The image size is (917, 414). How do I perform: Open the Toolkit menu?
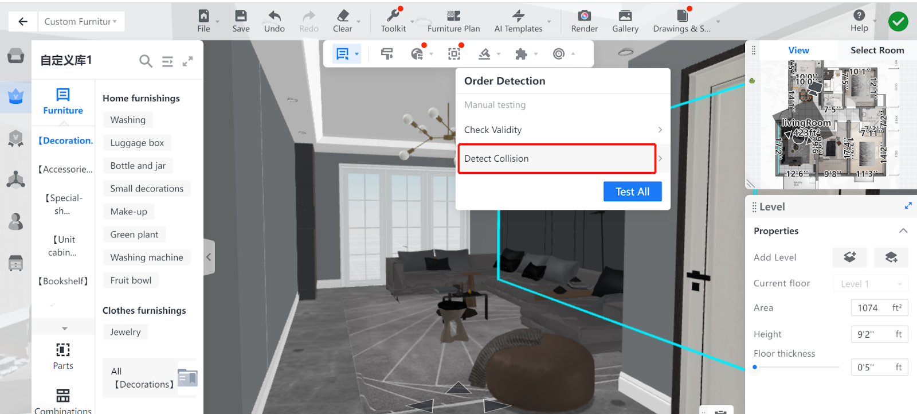[393, 21]
